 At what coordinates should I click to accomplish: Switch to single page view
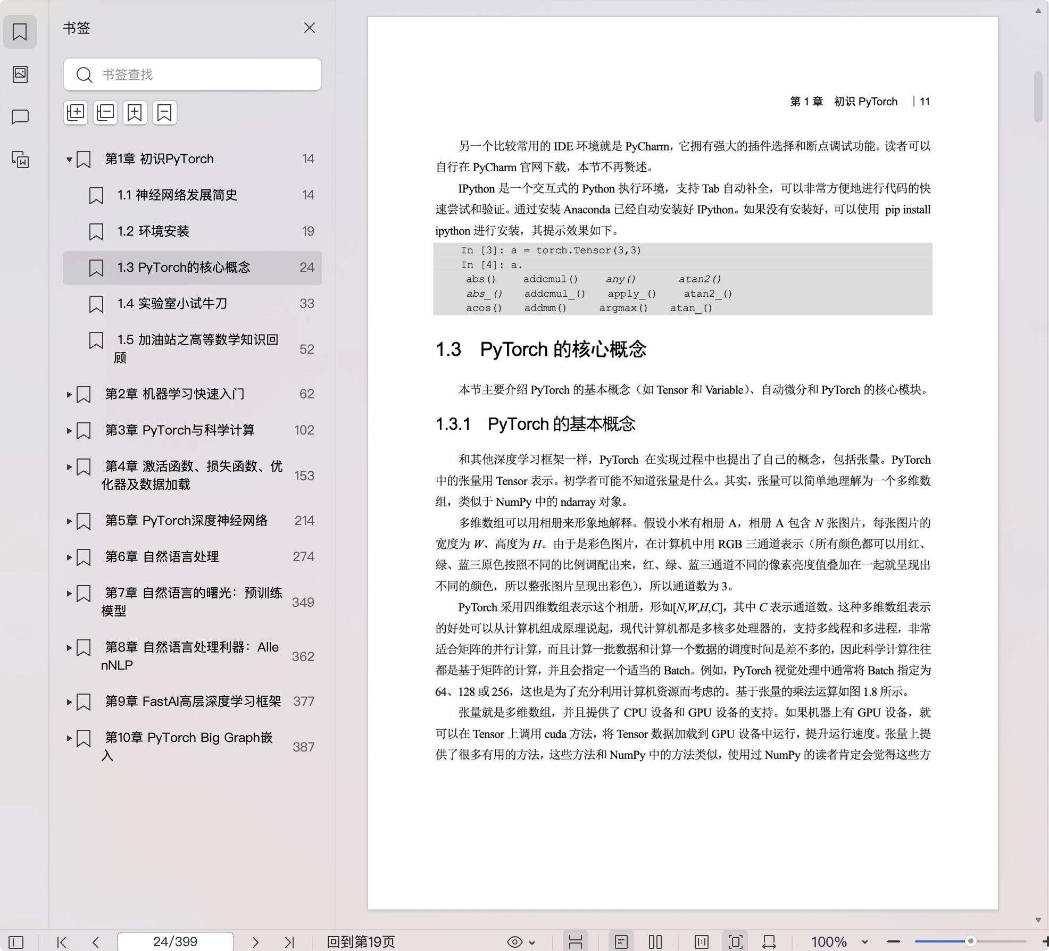pyautogui.click(x=621, y=942)
